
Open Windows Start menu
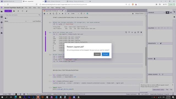pyautogui.click(x=2, y=97)
